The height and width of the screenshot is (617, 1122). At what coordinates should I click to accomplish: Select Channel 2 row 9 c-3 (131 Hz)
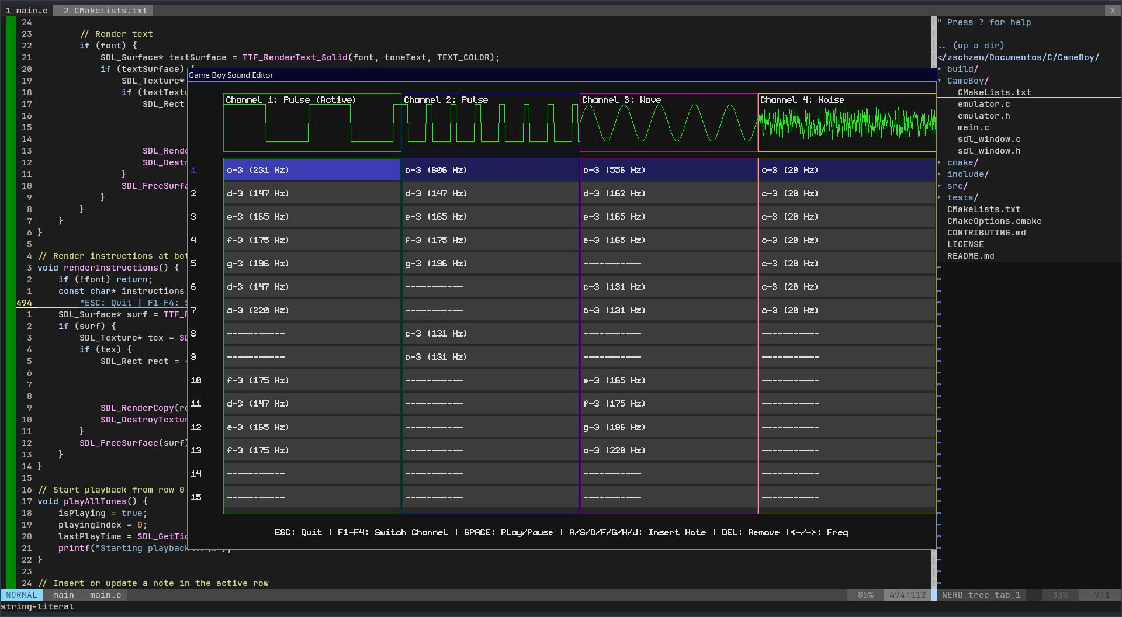point(490,356)
